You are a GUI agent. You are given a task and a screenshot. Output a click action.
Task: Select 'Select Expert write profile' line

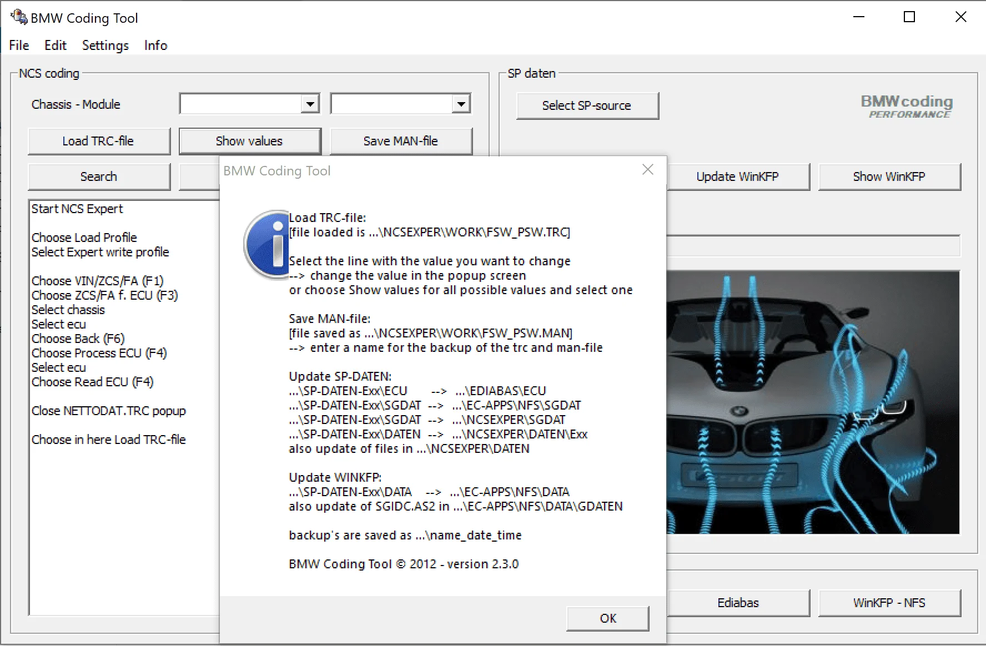coord(100,252)
